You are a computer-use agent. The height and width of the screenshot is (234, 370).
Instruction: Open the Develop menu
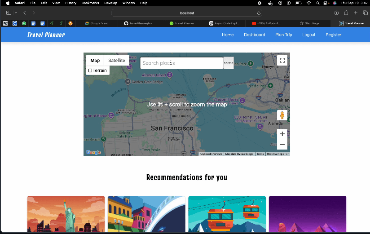click(110, 3)
